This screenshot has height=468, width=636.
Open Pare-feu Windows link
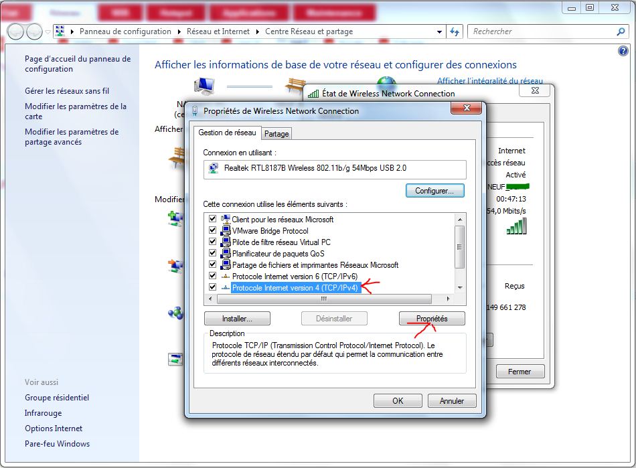(57, 444)
